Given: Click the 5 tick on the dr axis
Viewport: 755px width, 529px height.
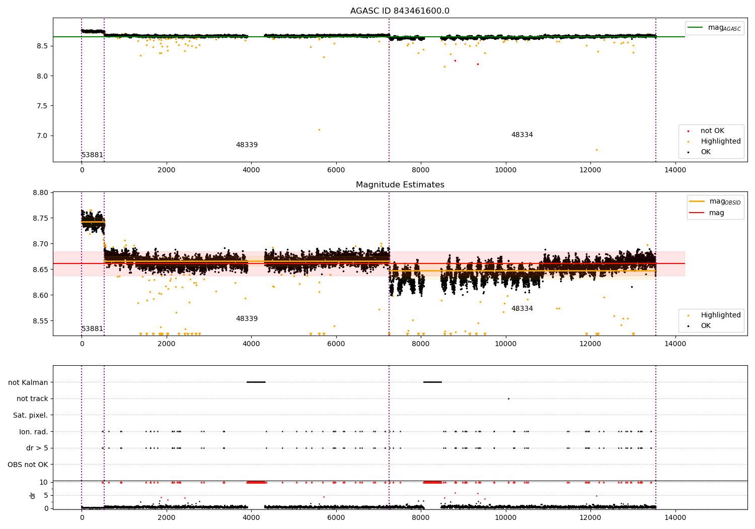Looking at the screenshot, I should coord(46,495).
